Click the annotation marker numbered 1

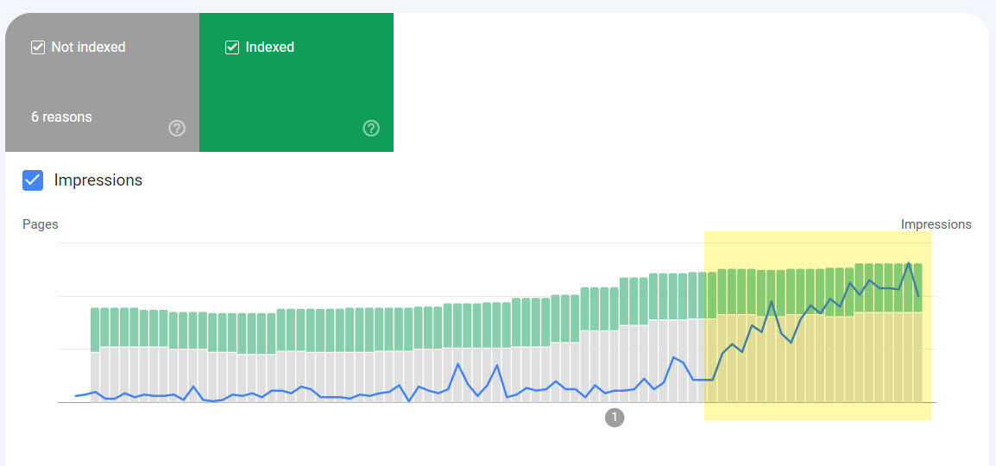pyautogui.click(x=615, y=418)
